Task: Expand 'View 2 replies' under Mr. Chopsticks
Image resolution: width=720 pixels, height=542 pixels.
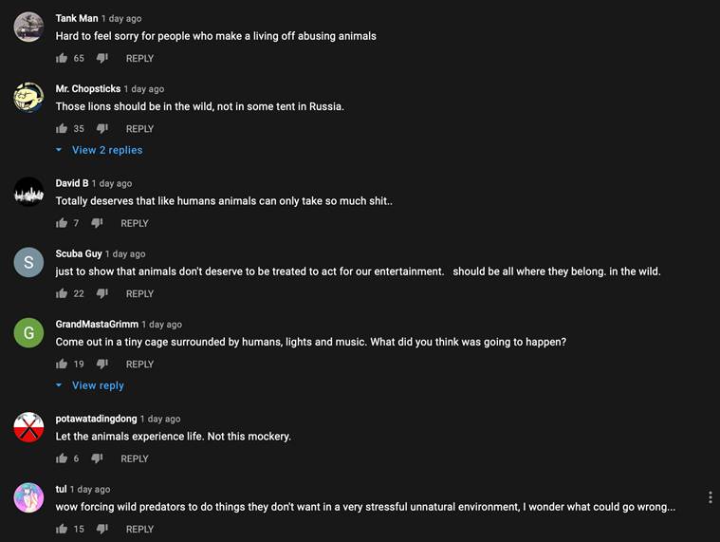Action: 106,150
